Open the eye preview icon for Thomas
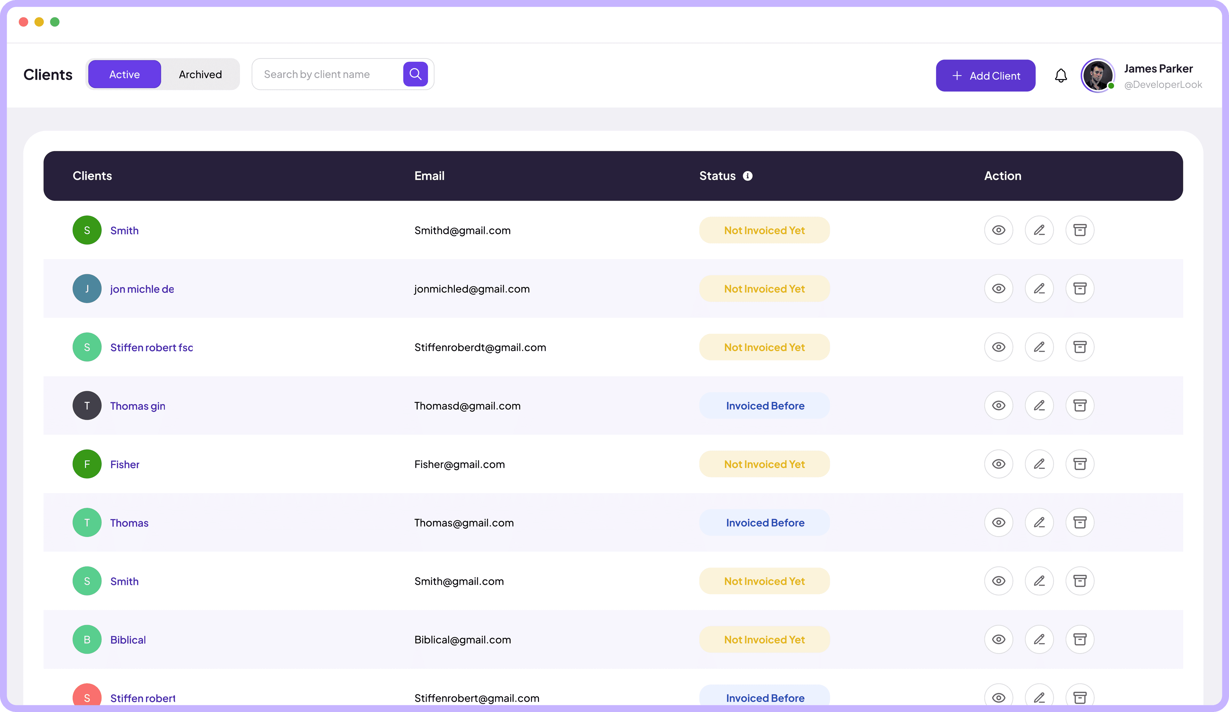Screen dimensions: 1229x712 pos(998,522)
